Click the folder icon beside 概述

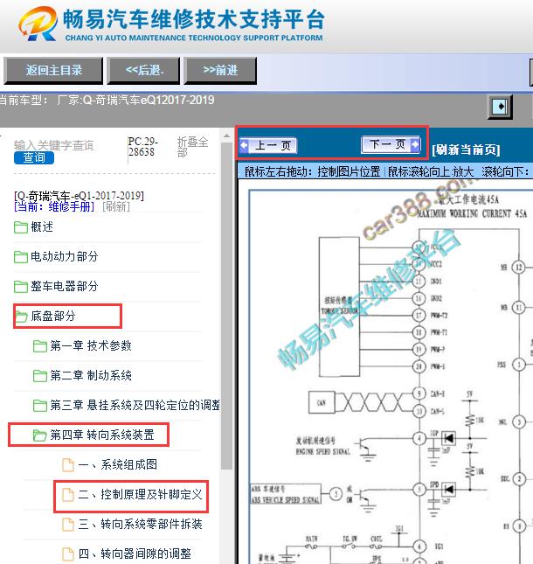pyautogui.click(x=21, y=227)
